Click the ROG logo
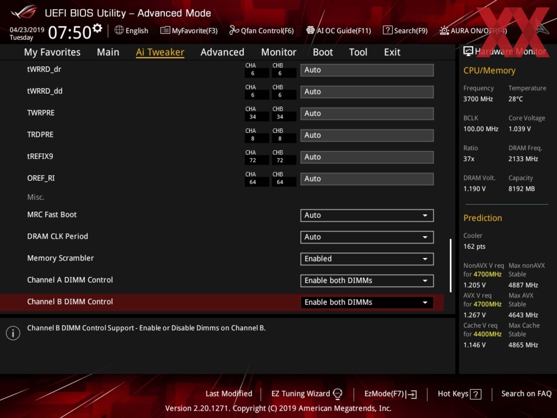The height and width of the screenshot is (418, 557). [x=23, y=12]
